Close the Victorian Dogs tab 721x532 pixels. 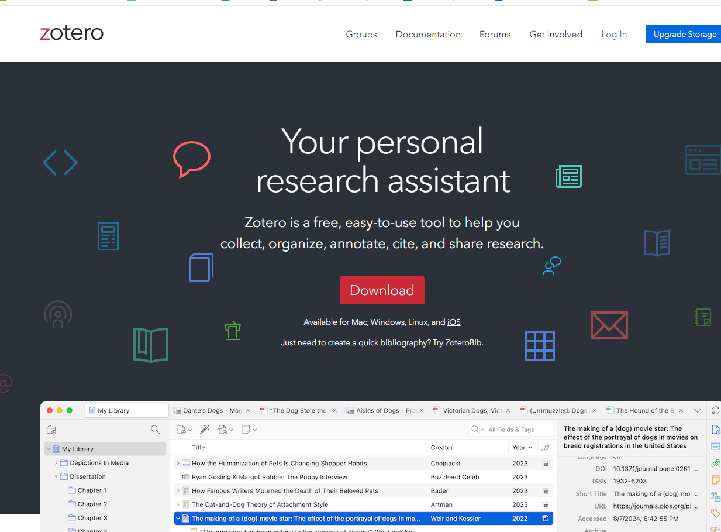click(x=508, y=411)
